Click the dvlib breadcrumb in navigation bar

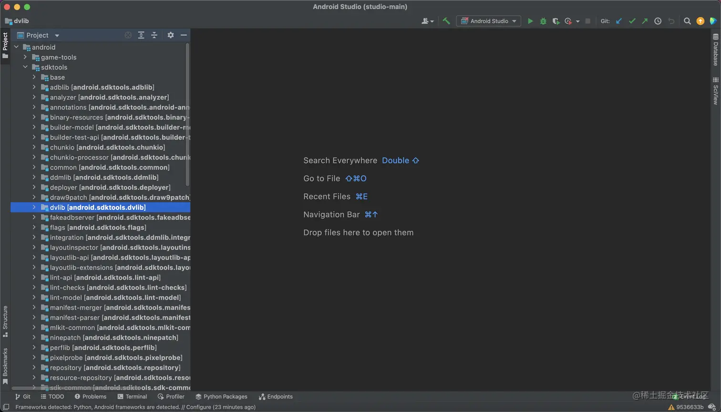17,21
